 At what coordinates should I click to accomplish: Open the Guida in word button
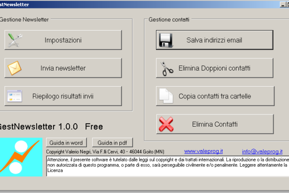point(66,143)
